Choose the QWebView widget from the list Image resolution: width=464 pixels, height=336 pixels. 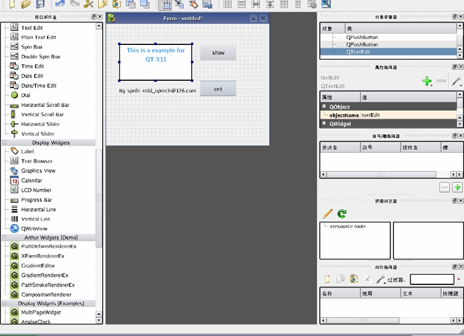coord(34,228)
